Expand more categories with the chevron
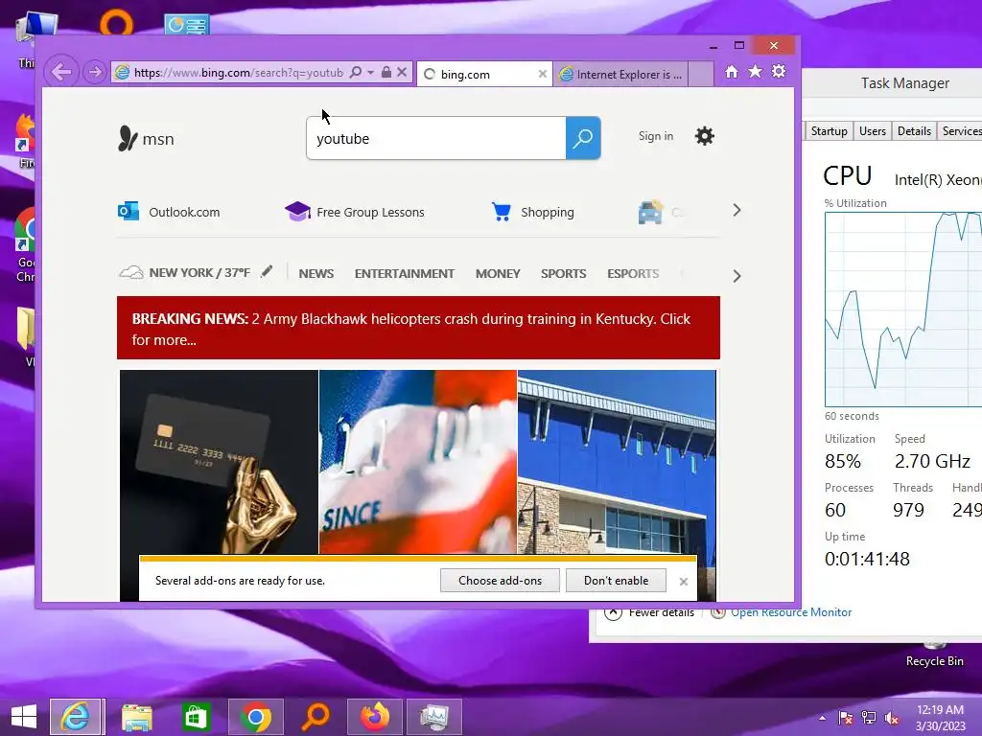982x736 pixels. click(736, 276)
